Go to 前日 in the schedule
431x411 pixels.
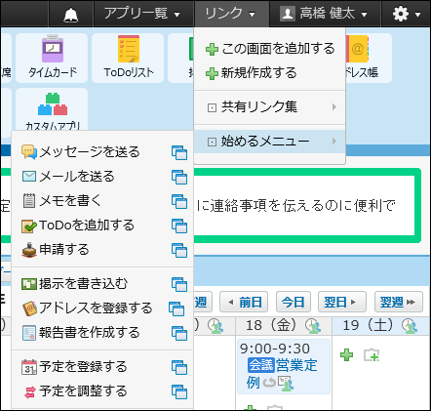[x=244, y=302]
